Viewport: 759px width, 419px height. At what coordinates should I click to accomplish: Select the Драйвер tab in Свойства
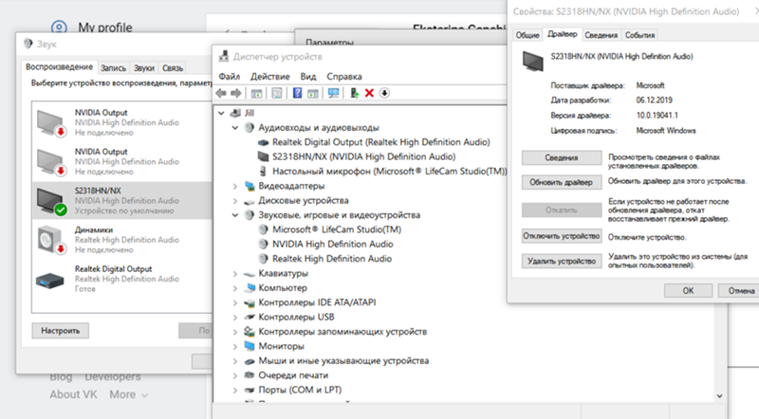pyautogui.click(x=562, y=34)
